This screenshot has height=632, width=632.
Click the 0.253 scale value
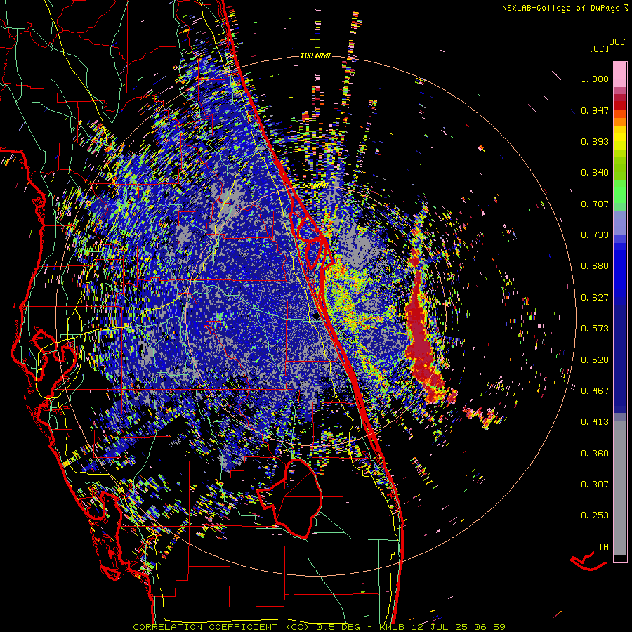pos(595,515)
